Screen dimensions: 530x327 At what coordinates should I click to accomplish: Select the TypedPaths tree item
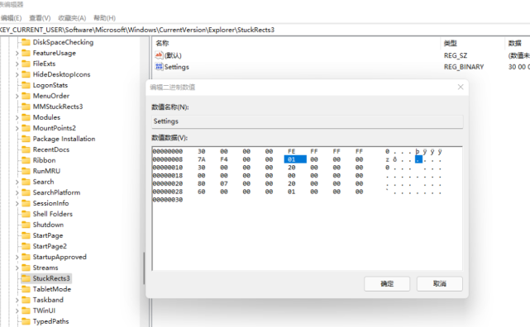click(50, 321)
